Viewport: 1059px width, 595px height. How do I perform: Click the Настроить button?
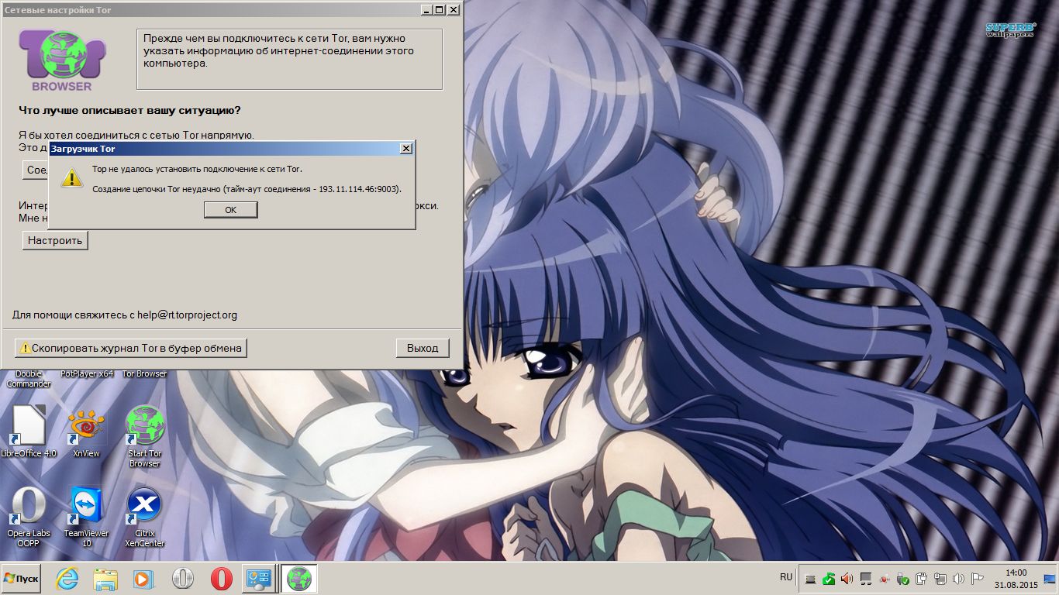[55, 240]
